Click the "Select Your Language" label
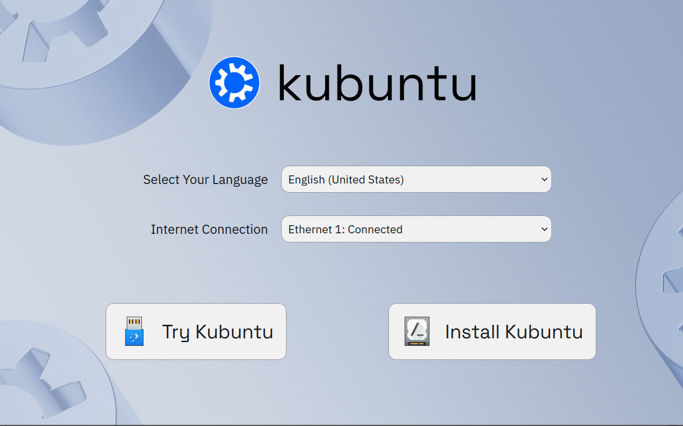 point(205,180)
